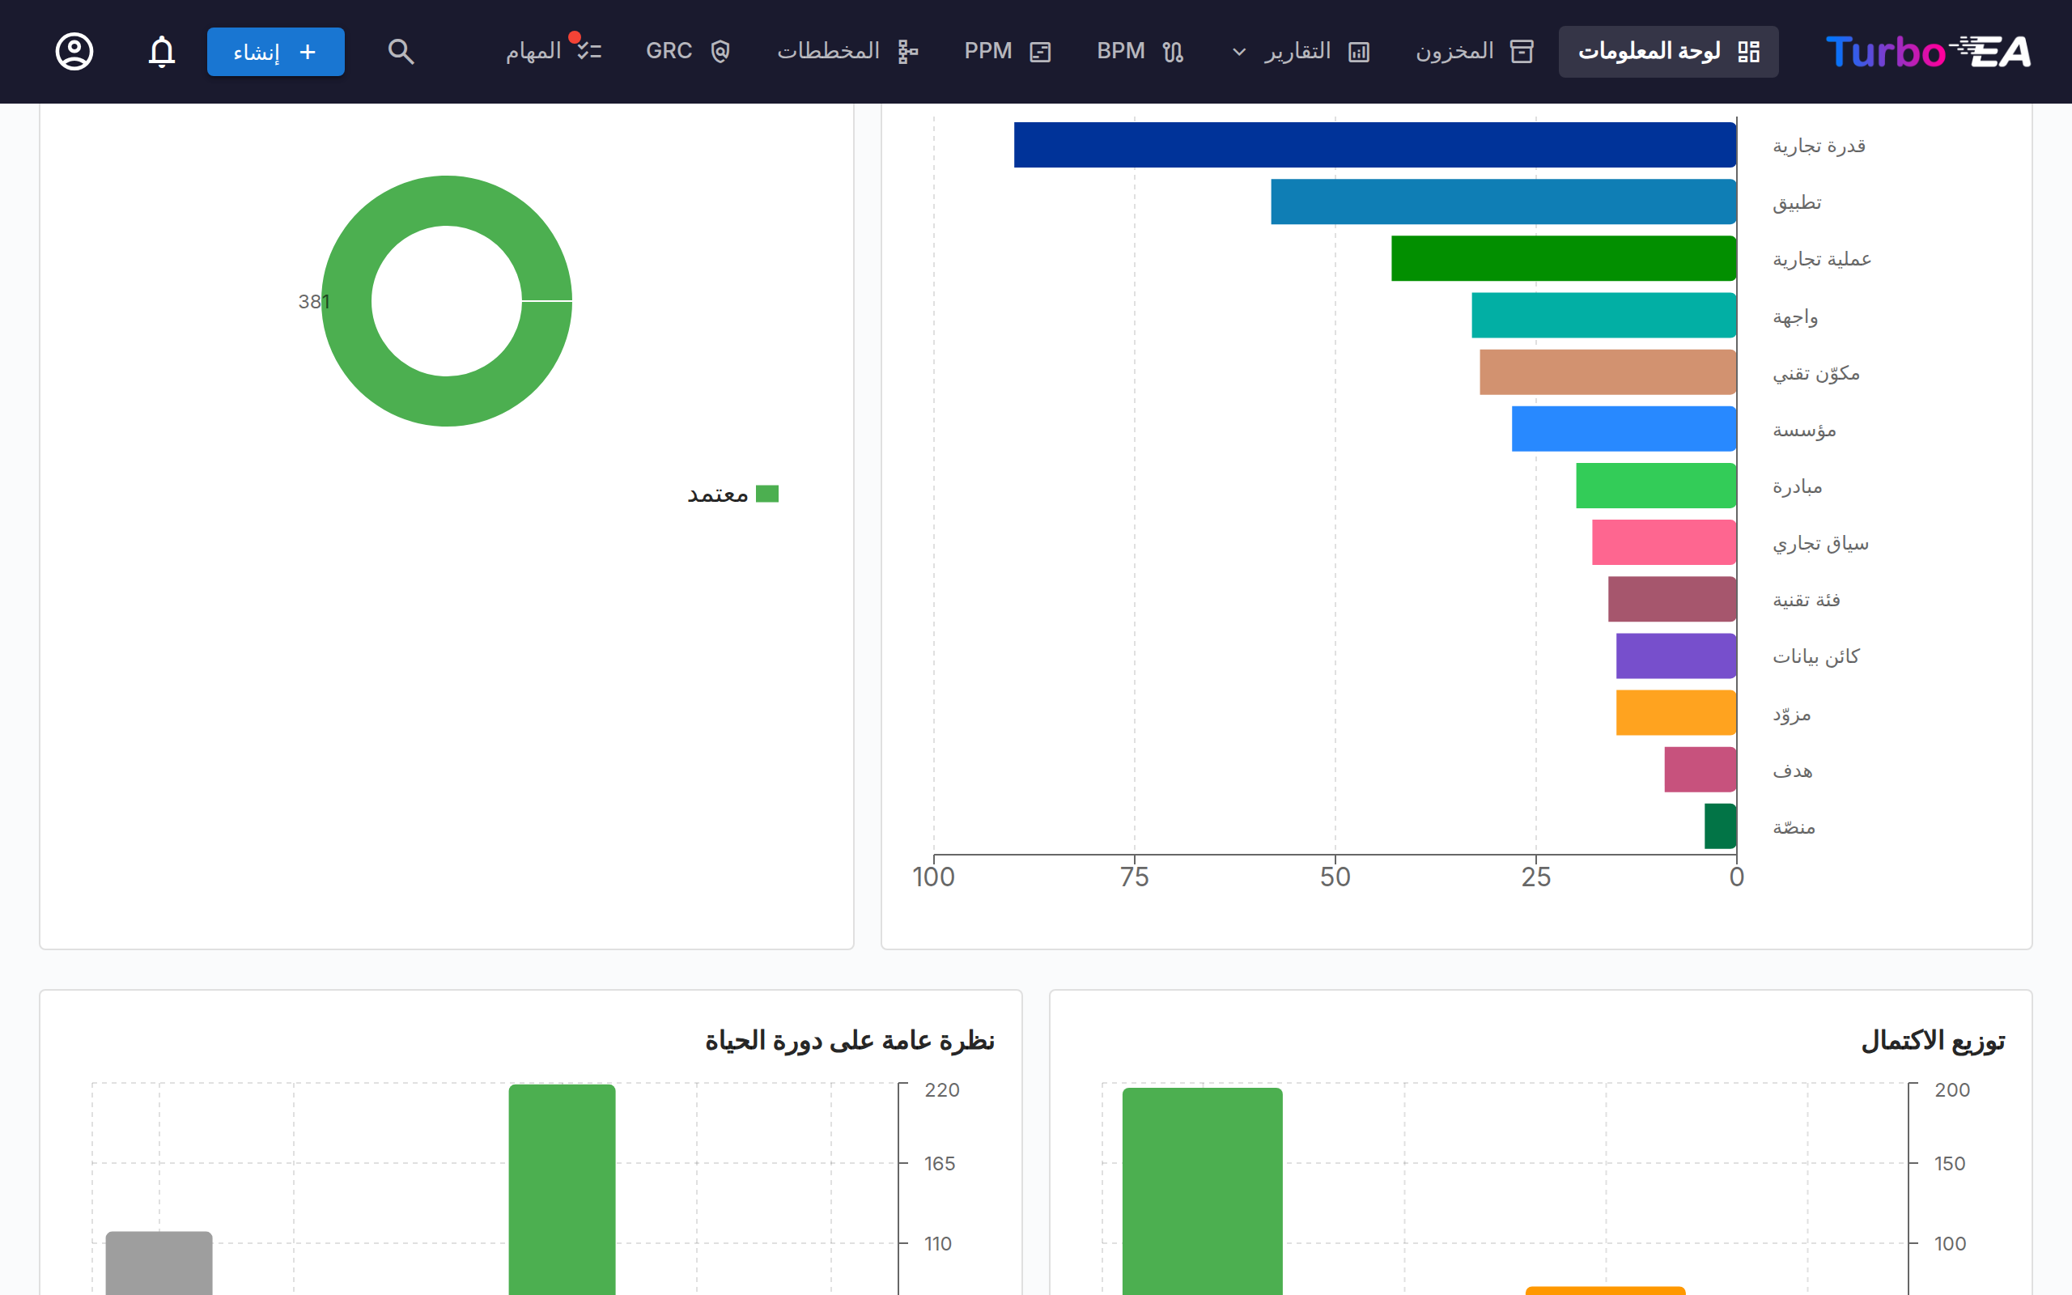Click the green donut chart ring
The width and height of the screenshot is (2072, 1295).
(446, 401)
